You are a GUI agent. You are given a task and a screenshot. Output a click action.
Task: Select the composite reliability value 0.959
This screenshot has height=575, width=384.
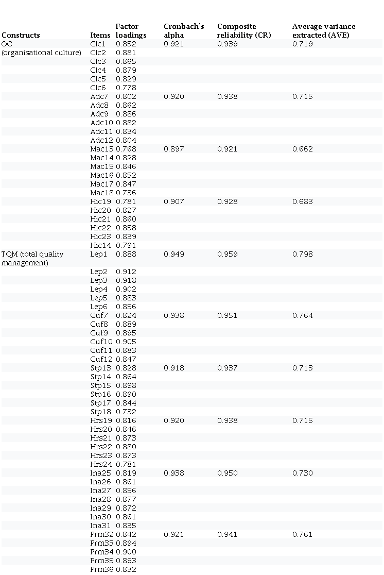(x=228, y=254)
